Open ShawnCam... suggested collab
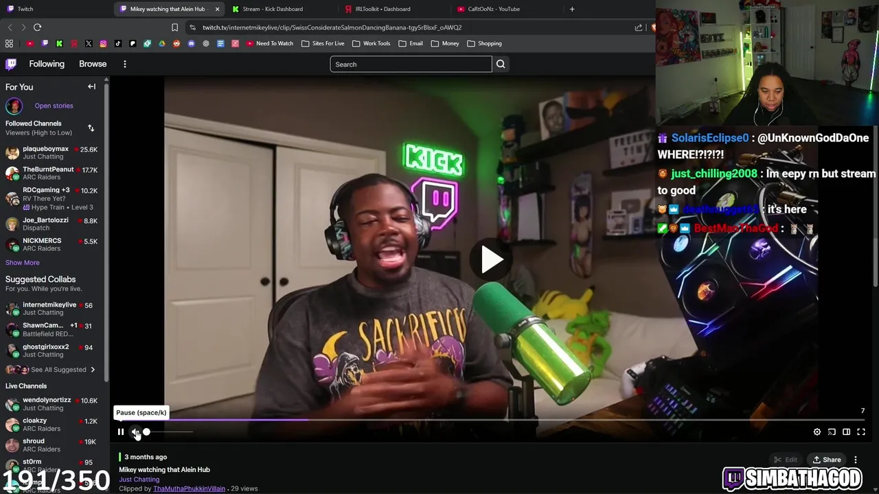Viewport: 879px width, 494px height. [x=52, y=329]
